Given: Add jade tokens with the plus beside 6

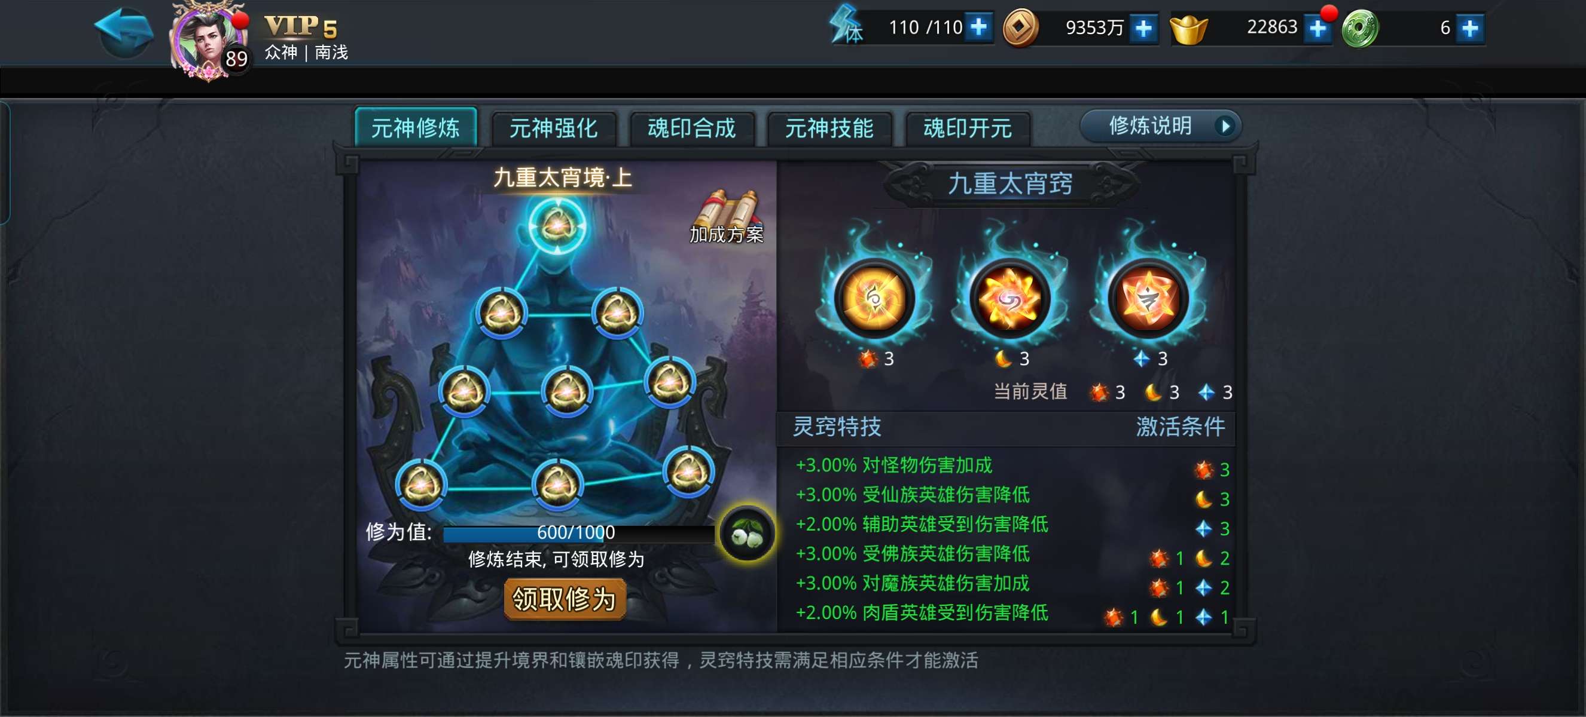Looking at the screenshot, I should coord(1469,28).
